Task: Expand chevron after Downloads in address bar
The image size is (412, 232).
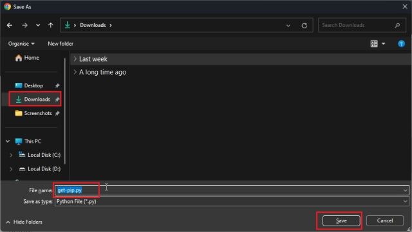Action: (111, 26)
